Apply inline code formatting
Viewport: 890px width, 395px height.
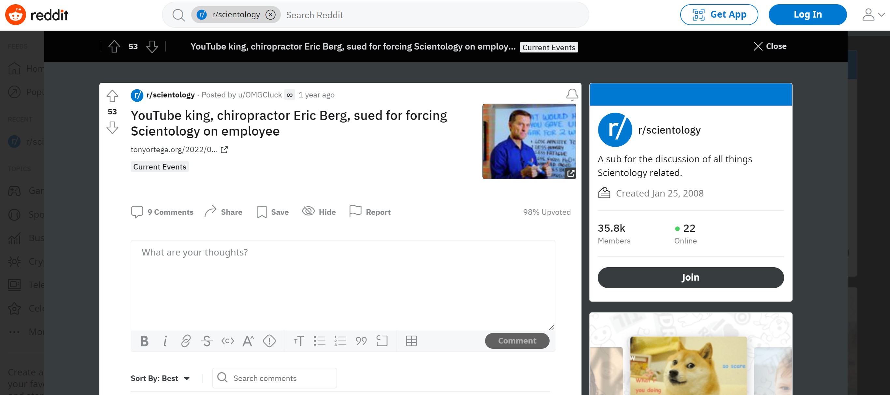[228, 341]
